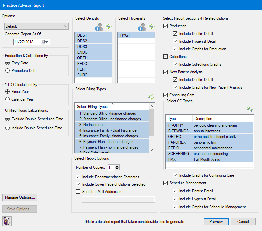Click the dentist info person icon
The image size is (262, 231).
click(99, 27)
